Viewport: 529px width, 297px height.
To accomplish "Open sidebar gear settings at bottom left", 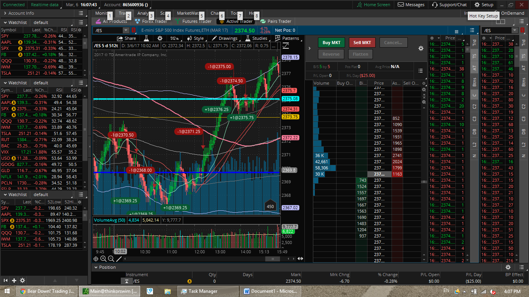I will tap(22, 280).
